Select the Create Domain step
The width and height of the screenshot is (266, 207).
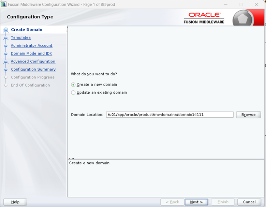pyautogui.click(x=27, y=30)
